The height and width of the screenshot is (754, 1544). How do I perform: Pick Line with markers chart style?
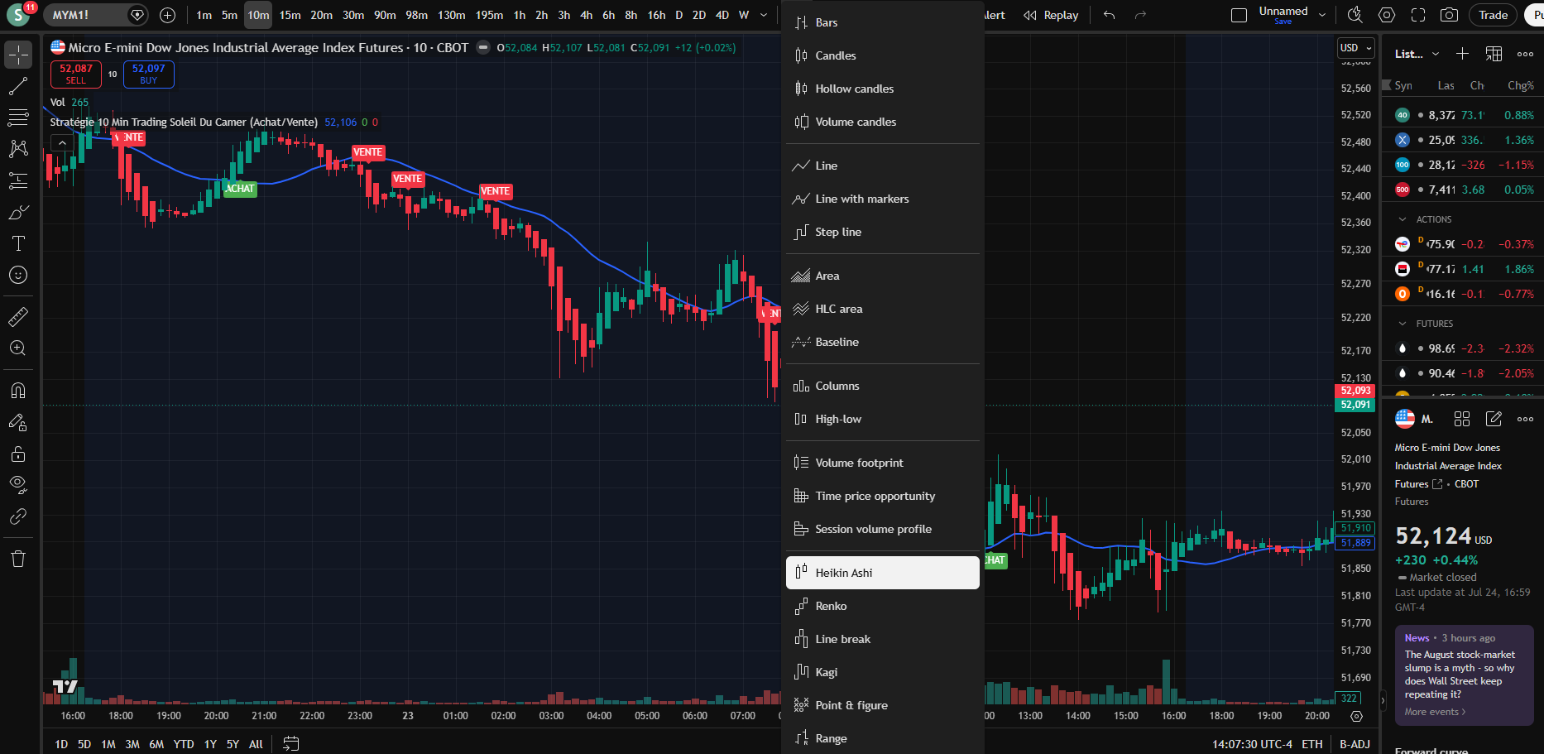[882, 199]
